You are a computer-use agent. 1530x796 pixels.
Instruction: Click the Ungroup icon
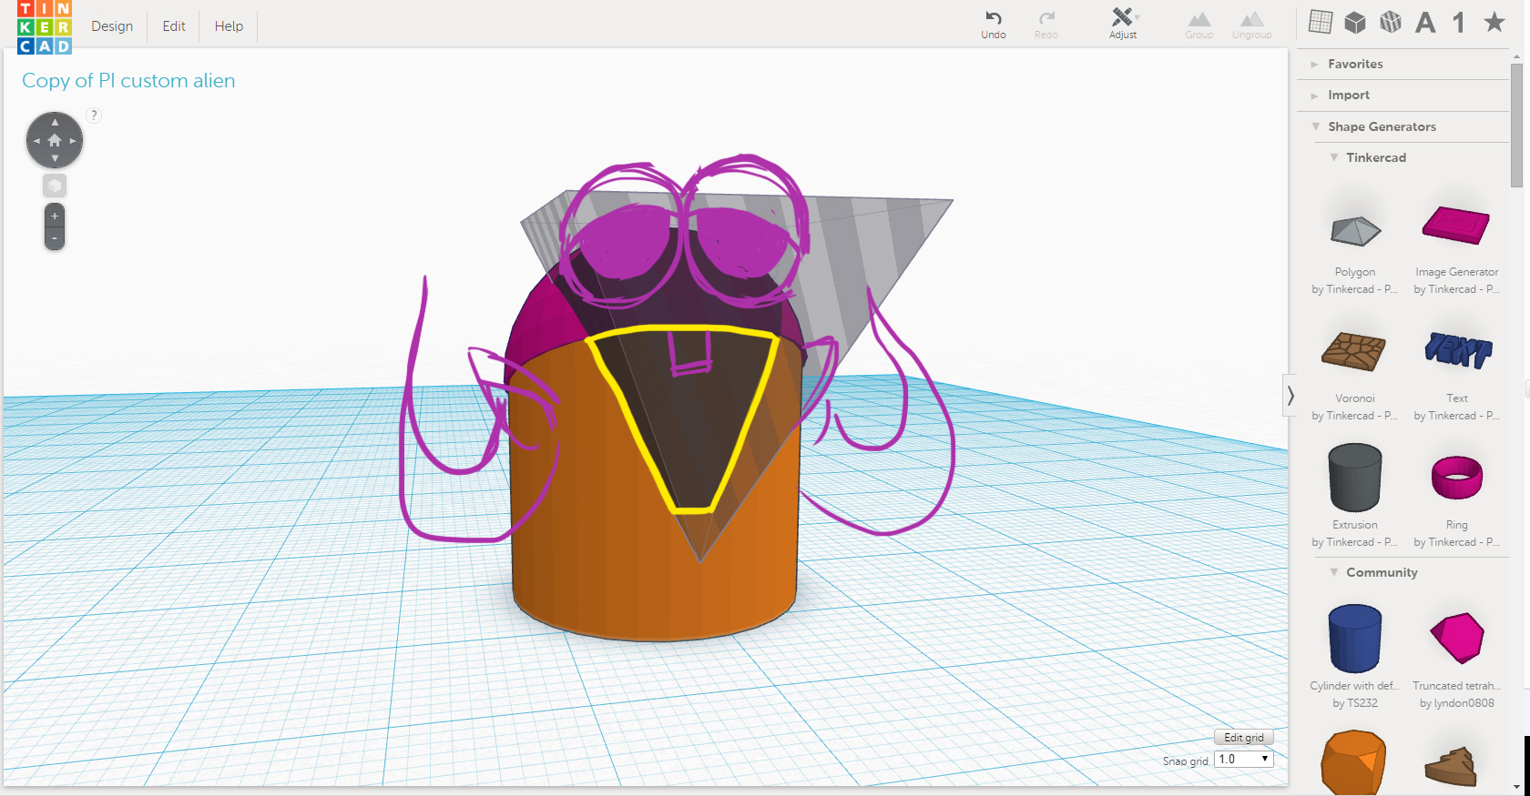(1252, 25)
